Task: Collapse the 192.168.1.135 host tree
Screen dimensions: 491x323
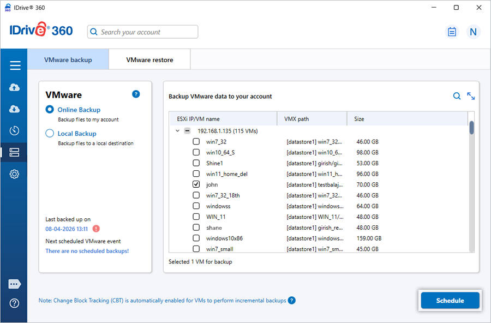Action: [177, 131]
